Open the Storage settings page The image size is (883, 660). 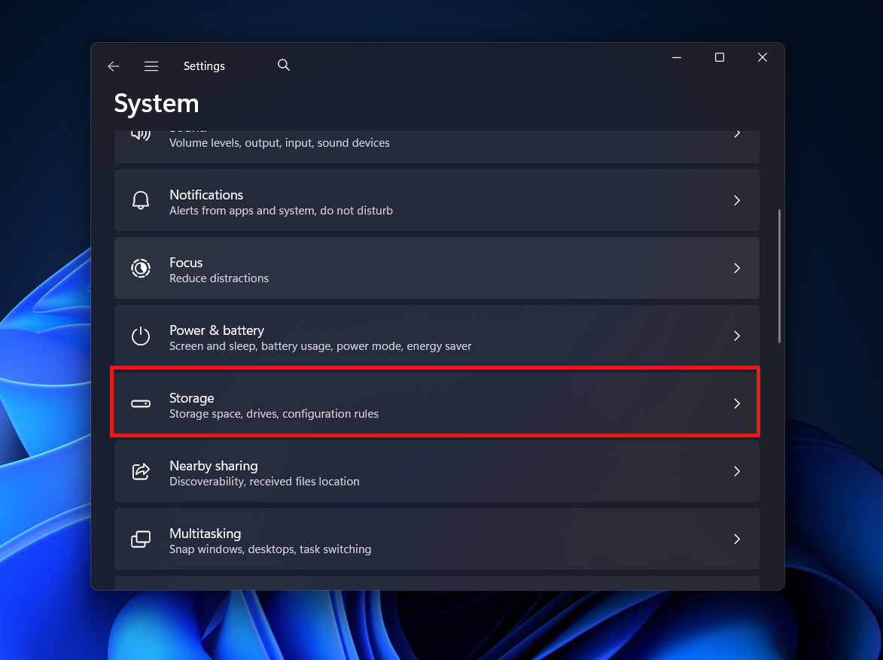point(437,403)
